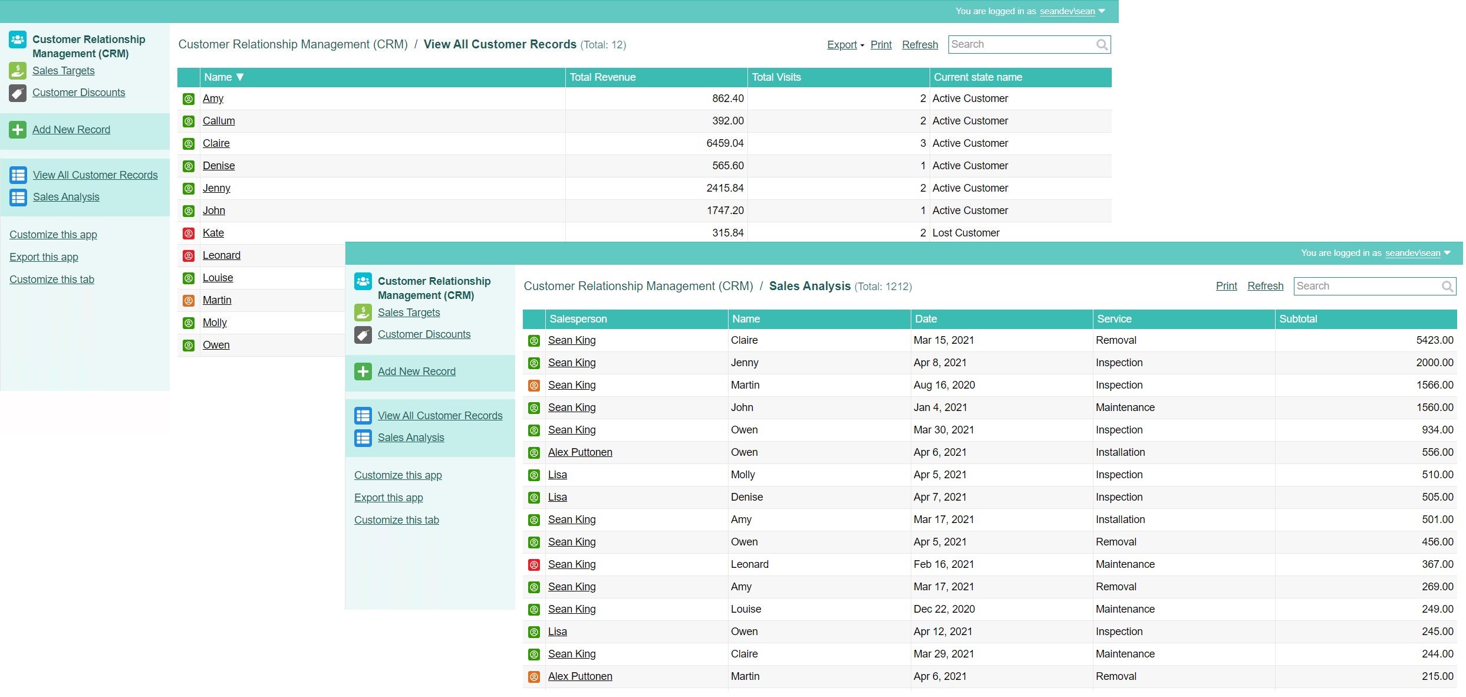Click the search magnifier icon in View All Customer Records
This screenshot has height=697, width=1466.
coord(1102,45)
